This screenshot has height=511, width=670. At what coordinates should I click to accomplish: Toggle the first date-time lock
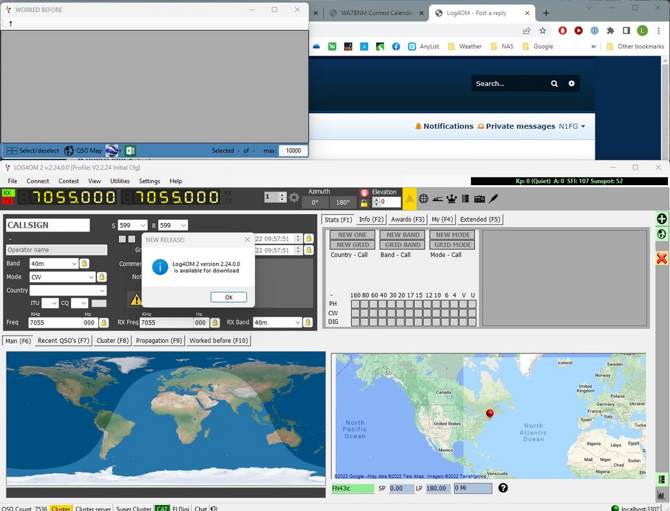(309, 239)
